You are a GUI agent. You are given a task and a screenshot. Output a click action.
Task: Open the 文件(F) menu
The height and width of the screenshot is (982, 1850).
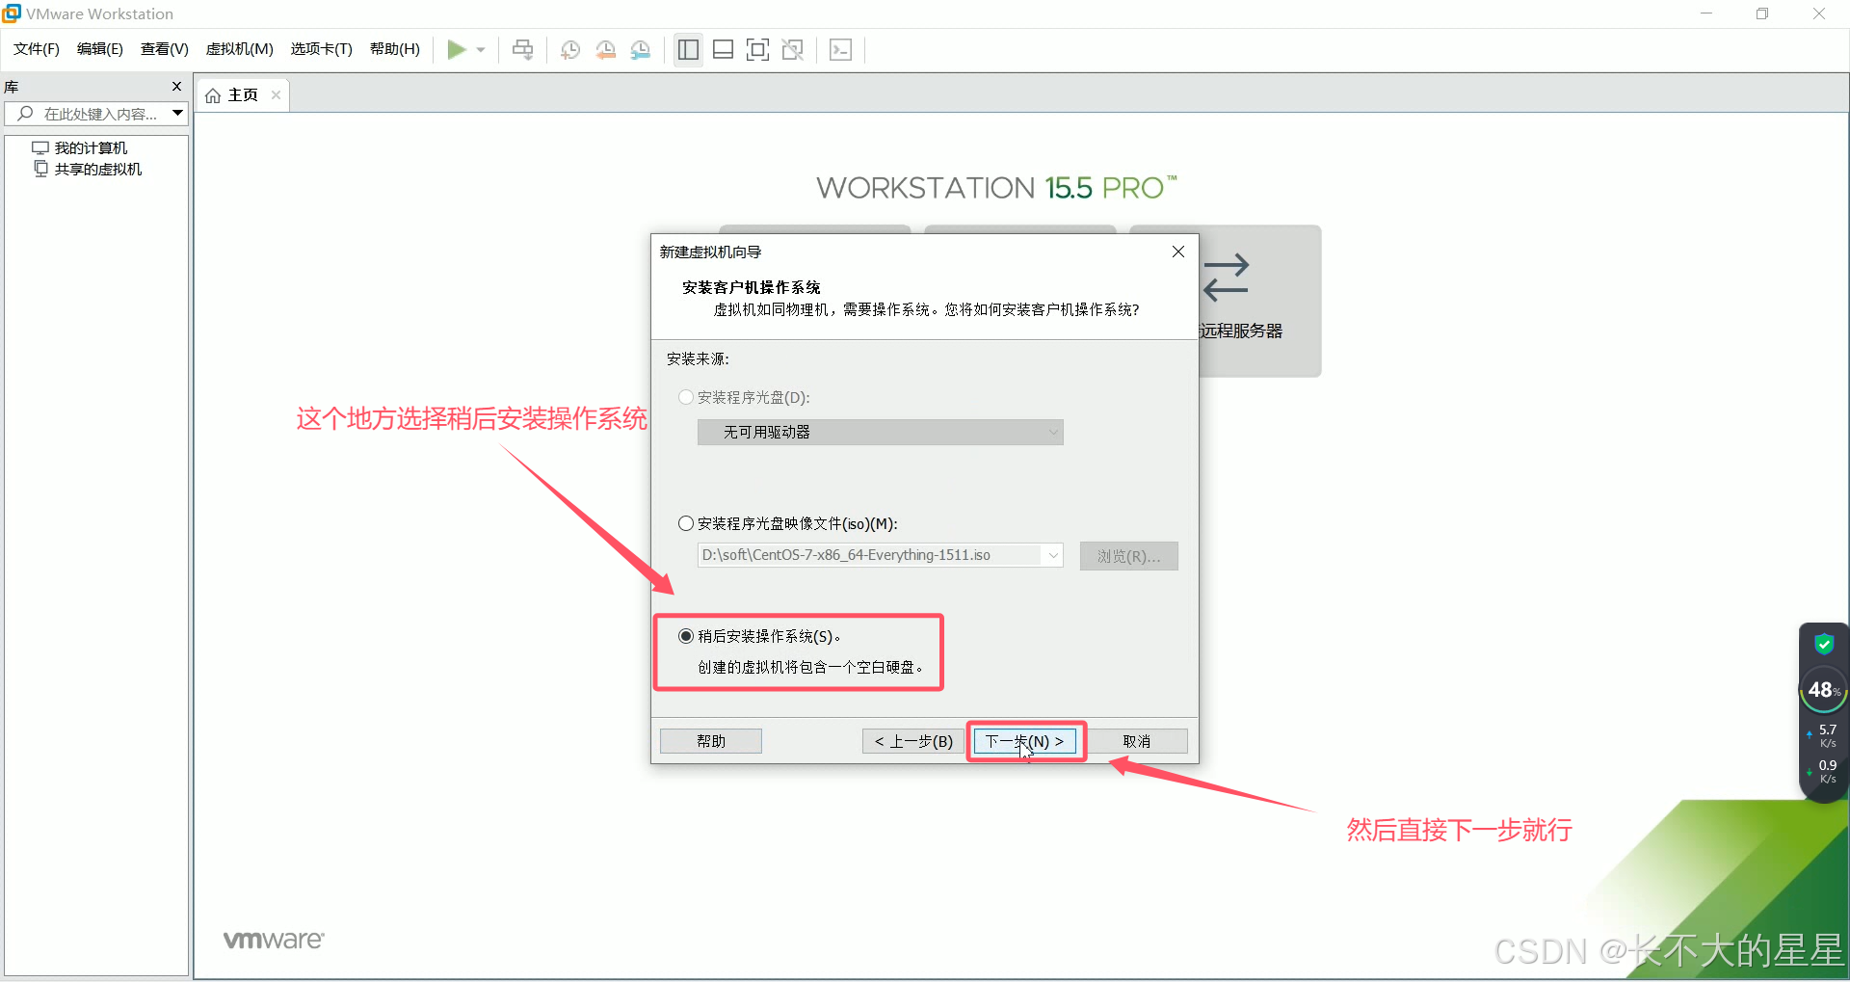pos(37,49)
